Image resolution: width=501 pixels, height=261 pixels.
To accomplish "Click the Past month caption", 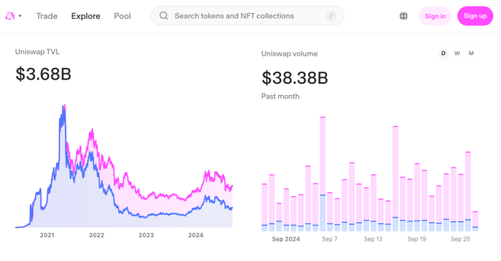I will 280,96.
